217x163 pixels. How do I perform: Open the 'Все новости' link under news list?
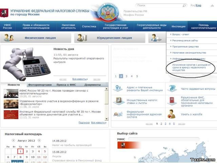point(98,123)
